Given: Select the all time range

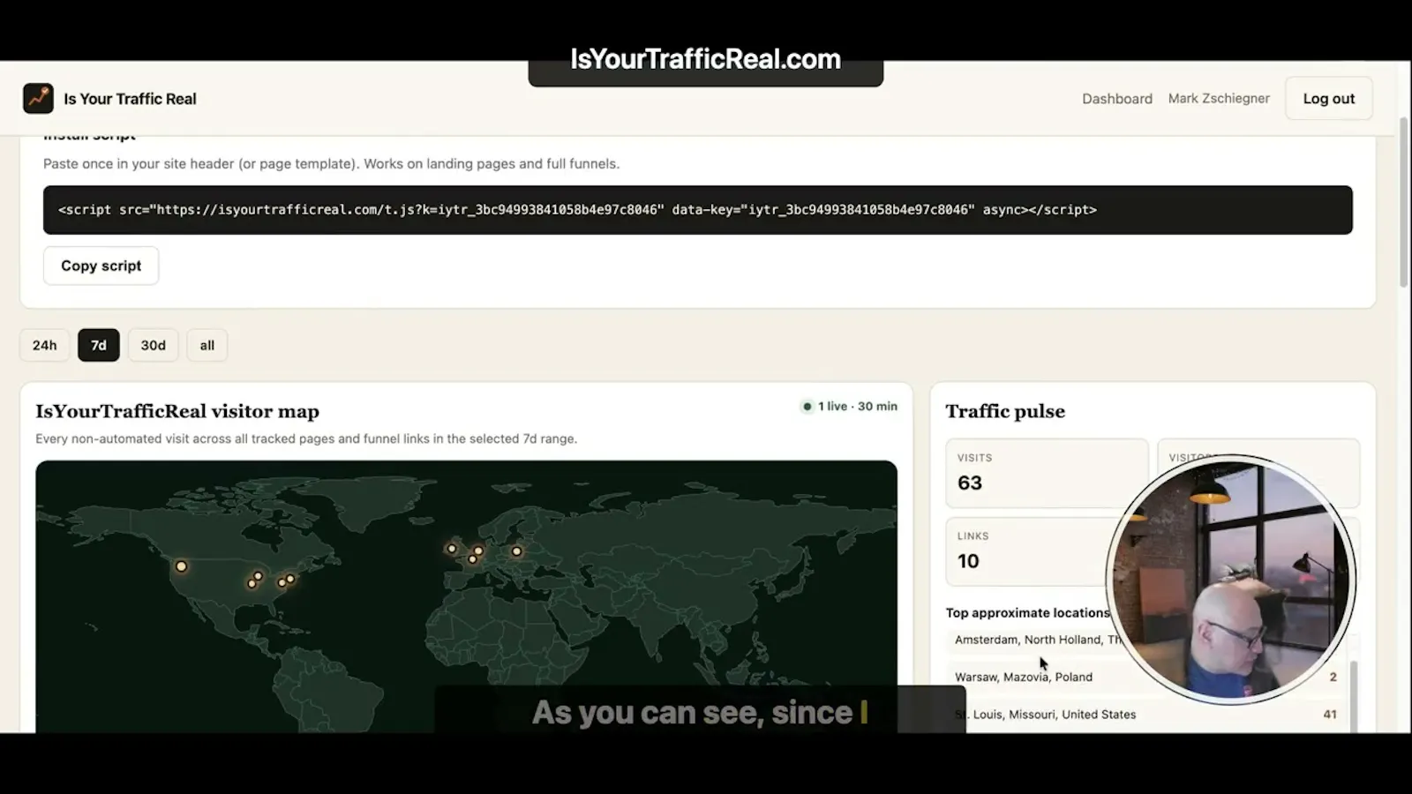Looking at the screenshot, I should pyautogui.click(x=207, y=345).
